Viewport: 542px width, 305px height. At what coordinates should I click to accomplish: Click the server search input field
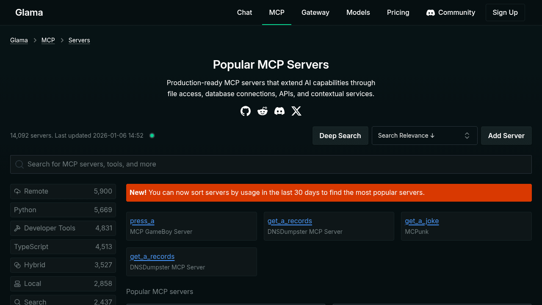click(x=271, y=164)
